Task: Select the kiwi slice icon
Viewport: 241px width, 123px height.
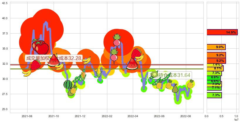Action: pyautogui.click(x=155, y=74)
